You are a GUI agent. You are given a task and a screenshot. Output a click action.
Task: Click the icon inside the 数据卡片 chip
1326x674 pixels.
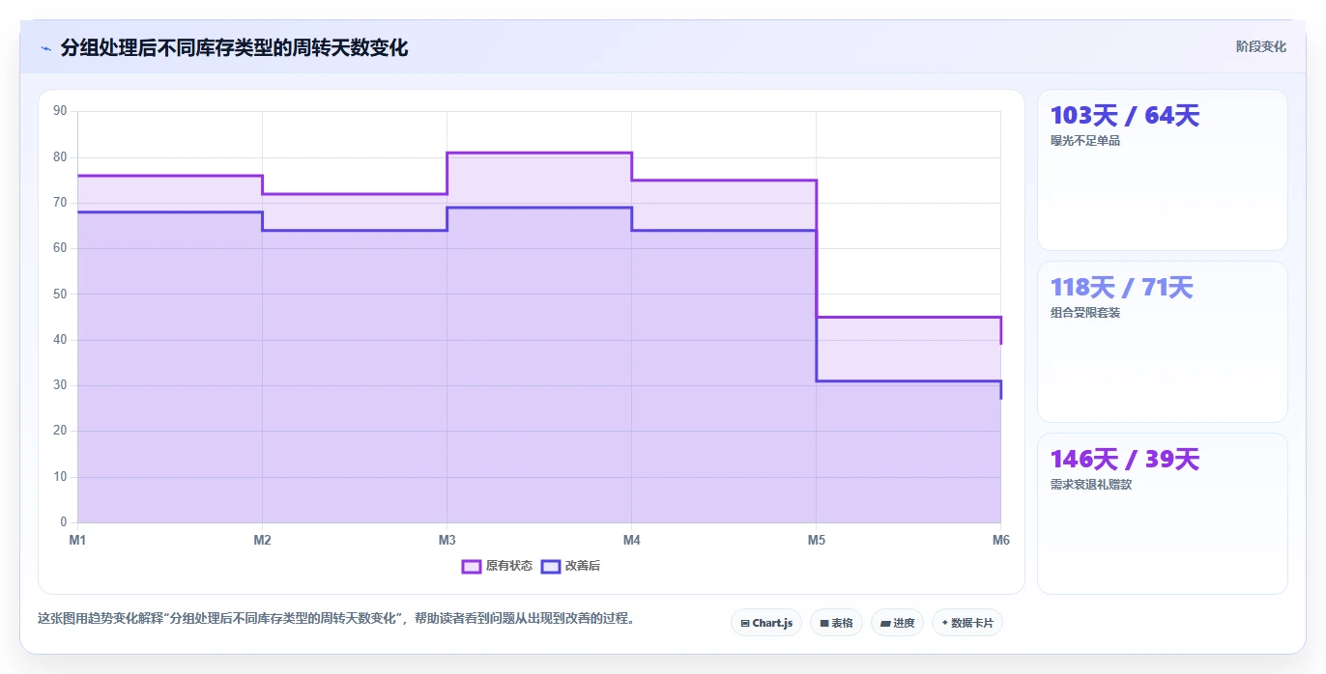pos(944,624)
